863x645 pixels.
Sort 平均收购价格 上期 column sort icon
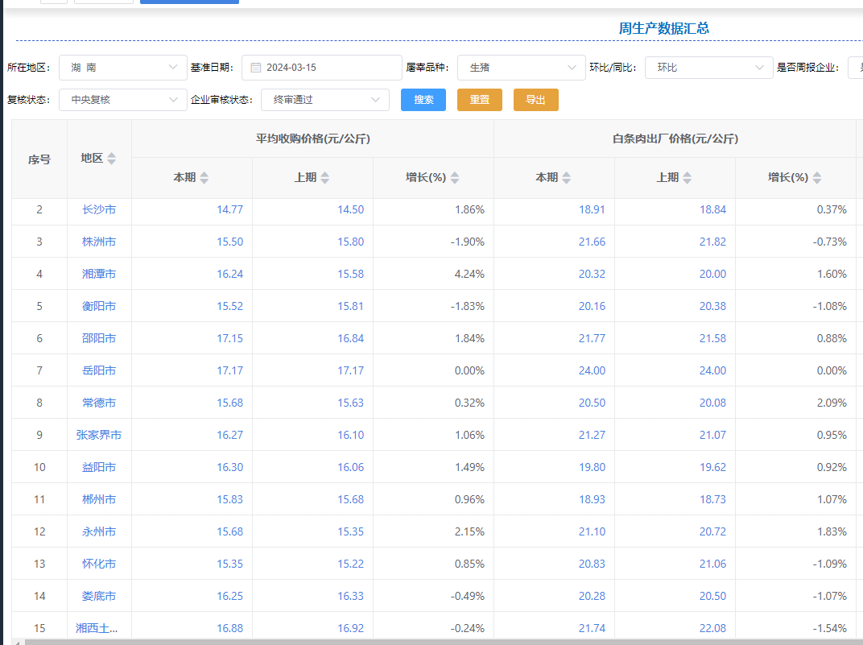(x=324, y=178)
